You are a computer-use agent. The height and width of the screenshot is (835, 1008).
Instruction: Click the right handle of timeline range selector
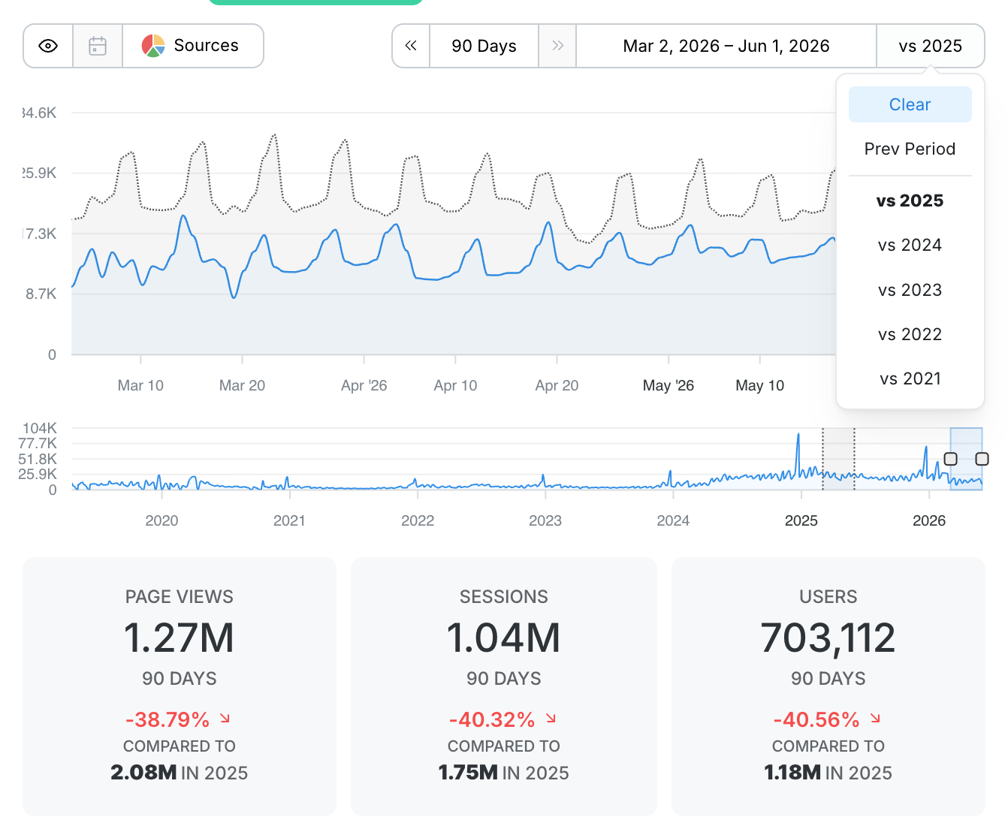click(982, 459)
